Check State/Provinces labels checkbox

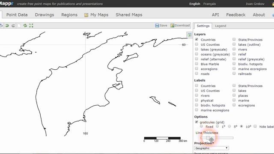point(234,86)
